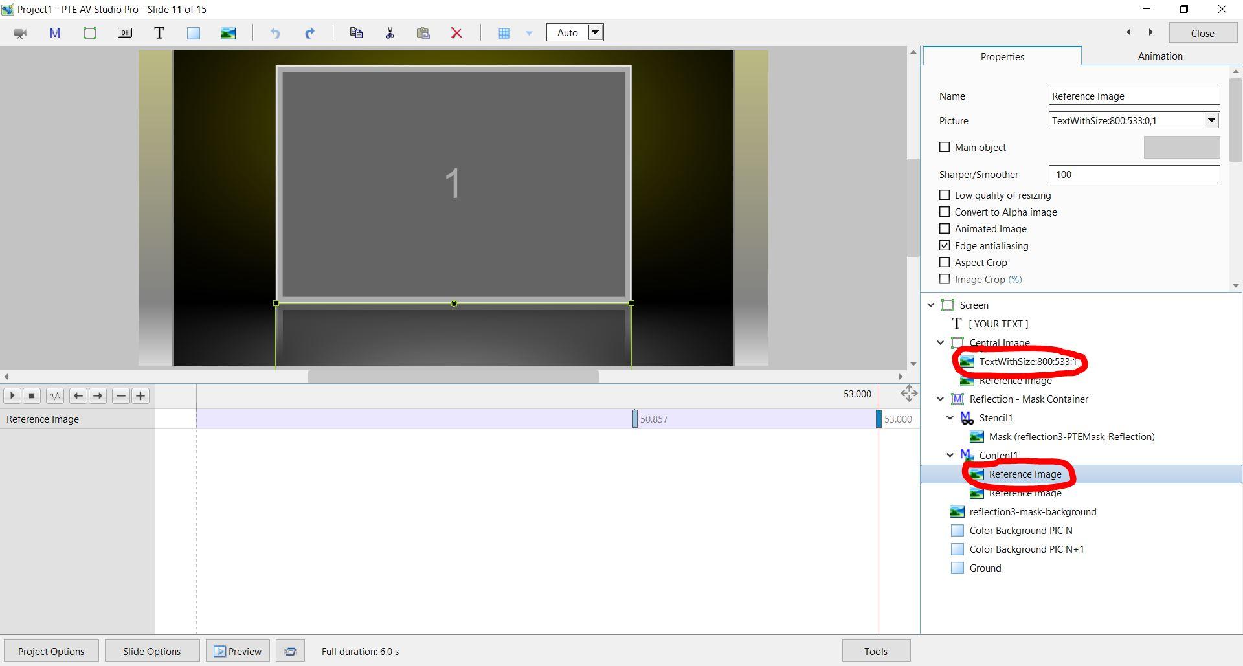Click the Undo arrow icon
Image resolution: width=1243 pixels, height=666 pixels.
coord(275,33)
